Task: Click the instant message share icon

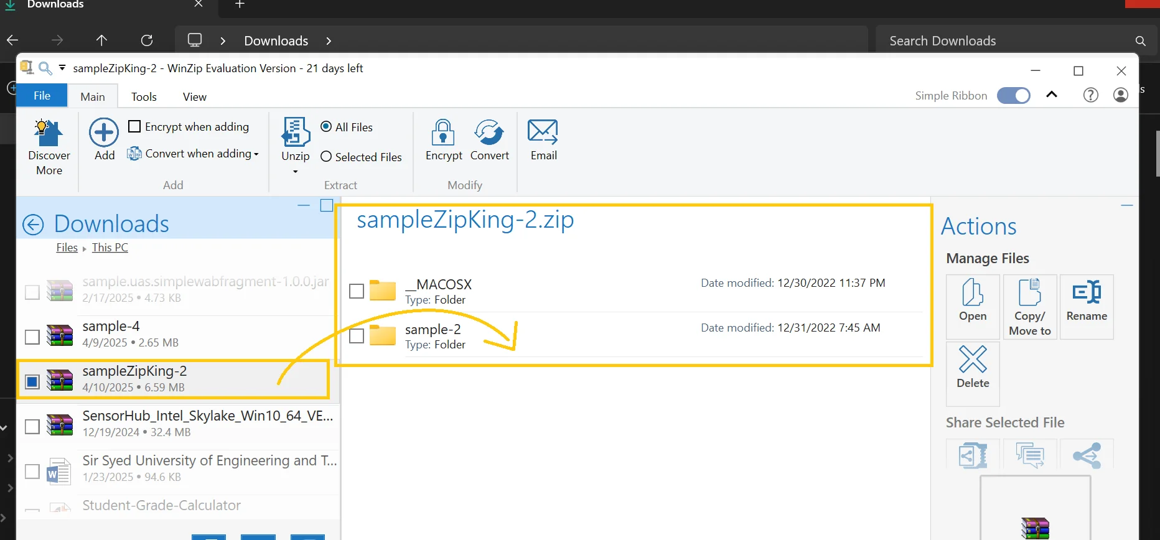Action: pos(1030,455)
